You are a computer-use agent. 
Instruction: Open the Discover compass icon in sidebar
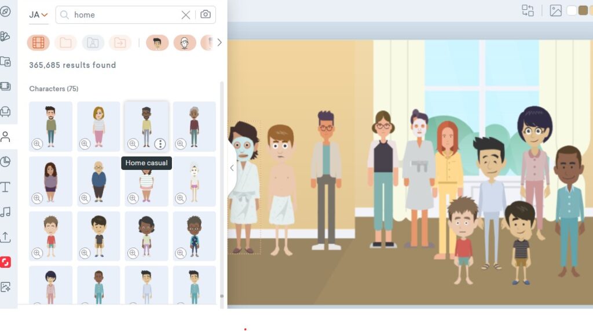(5, 12)
